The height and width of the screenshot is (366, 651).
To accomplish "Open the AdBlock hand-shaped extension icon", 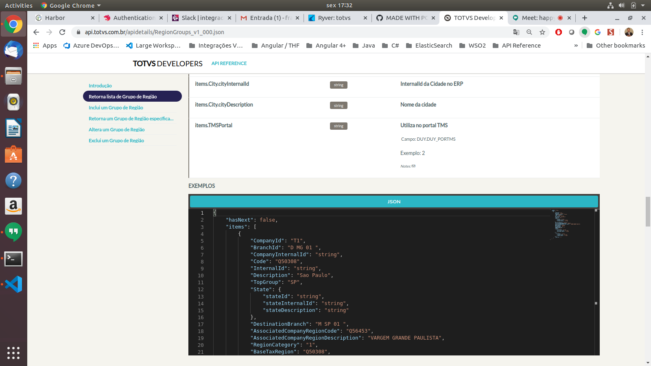I will pos(559,32).
